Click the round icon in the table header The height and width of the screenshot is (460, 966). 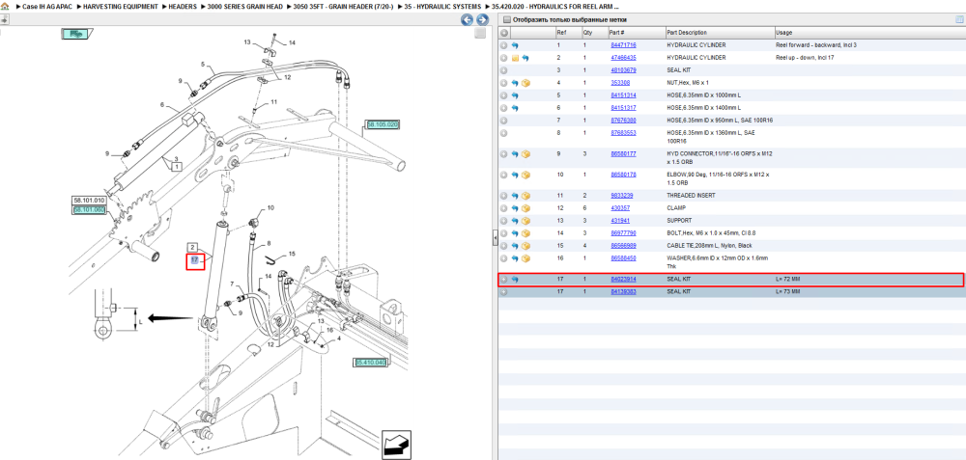coord(503,33)
